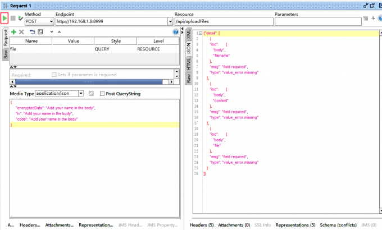Open the request Representation... tab

coord(95,225)
